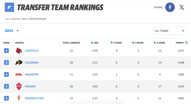Sort by the Total Commits column header
Image resolution: width=191 pixels, height=104 pixels.
[71, 43]
